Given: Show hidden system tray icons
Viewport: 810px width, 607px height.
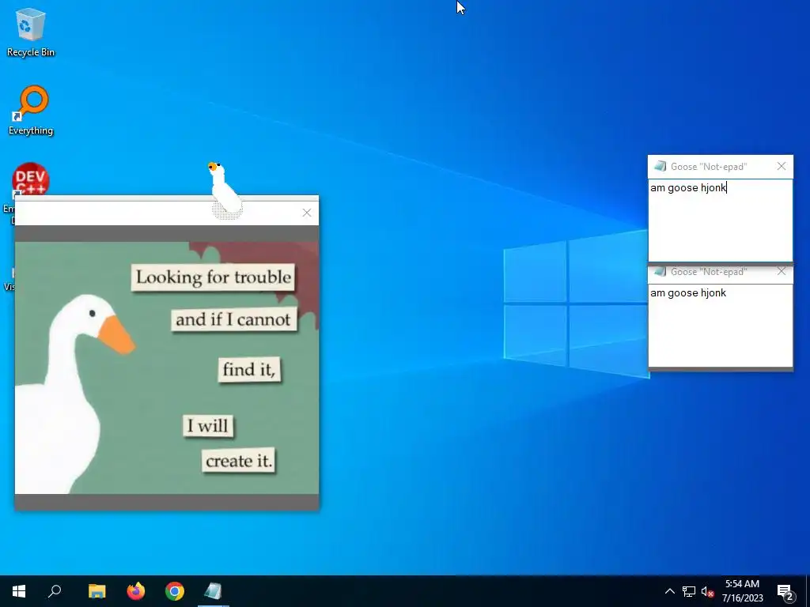Looking at the screenshot, I should (x=669, y=591).
